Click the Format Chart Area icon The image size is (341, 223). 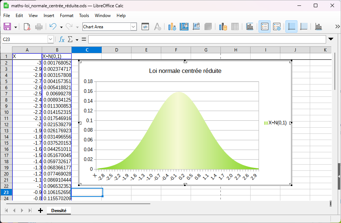point(184,27)
